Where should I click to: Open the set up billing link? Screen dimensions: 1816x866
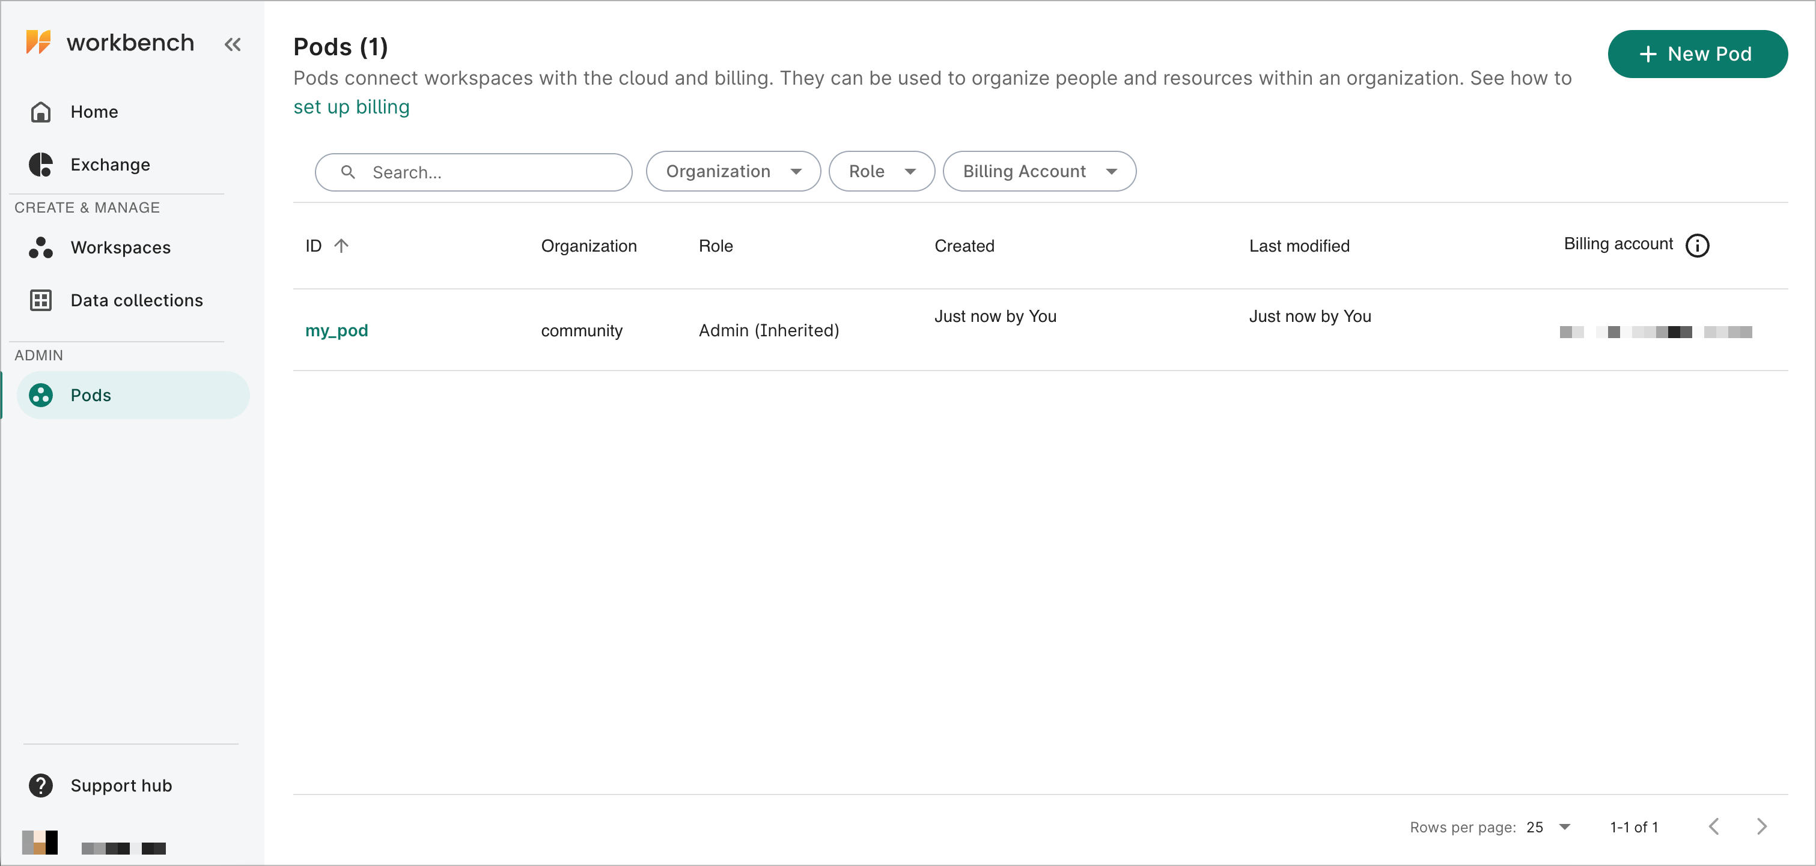[351, 107]
